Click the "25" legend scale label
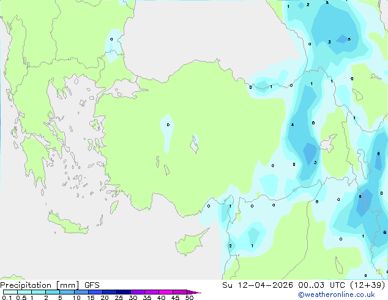This screenshot has height=300, width=388. [119, 298]
